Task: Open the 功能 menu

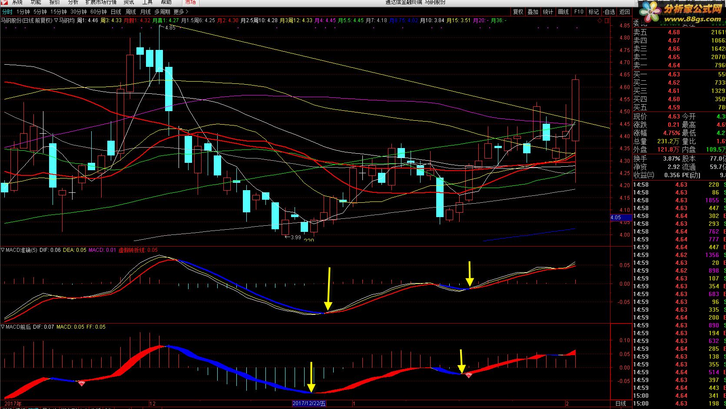Action: tap(36, 2)
